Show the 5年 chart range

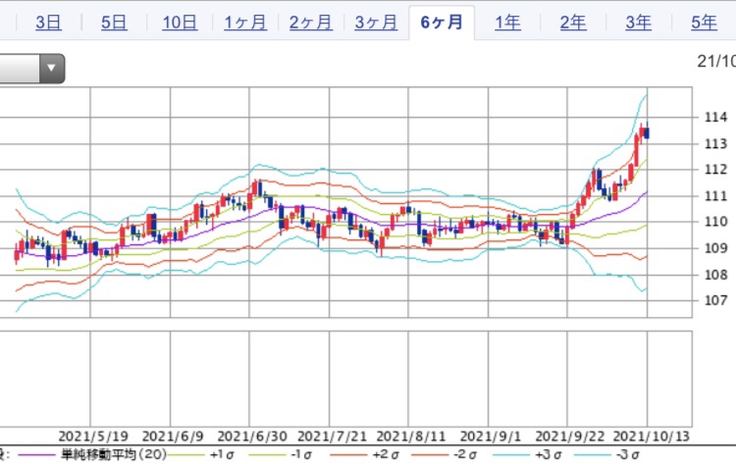704,23
